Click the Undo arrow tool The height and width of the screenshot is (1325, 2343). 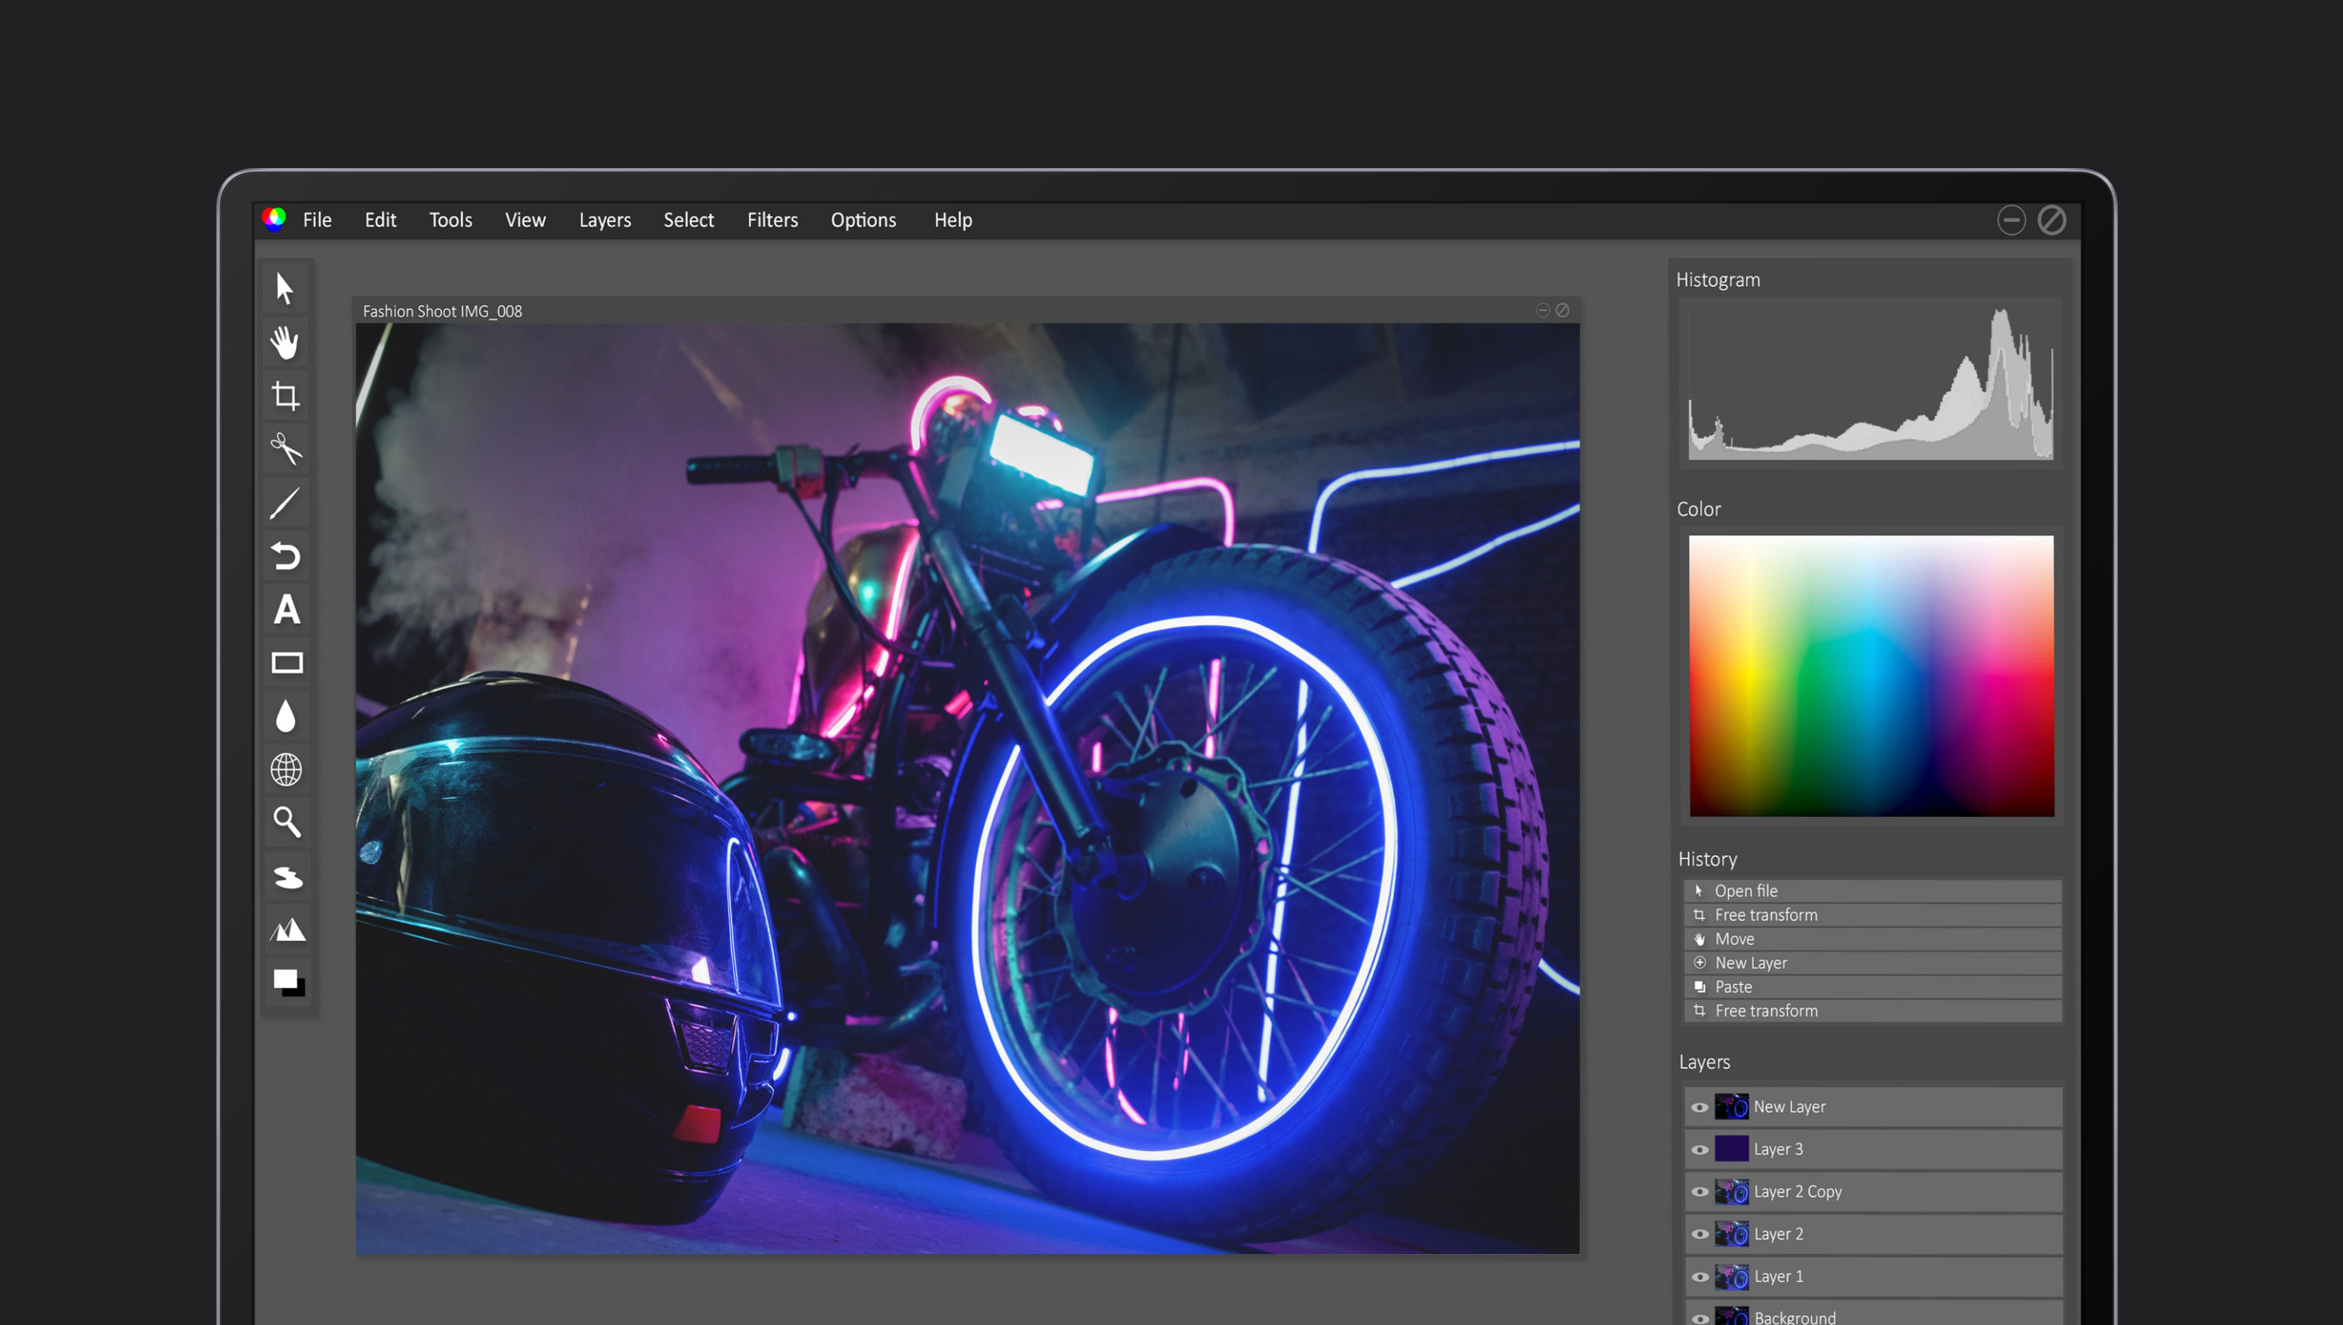[285, 556]
